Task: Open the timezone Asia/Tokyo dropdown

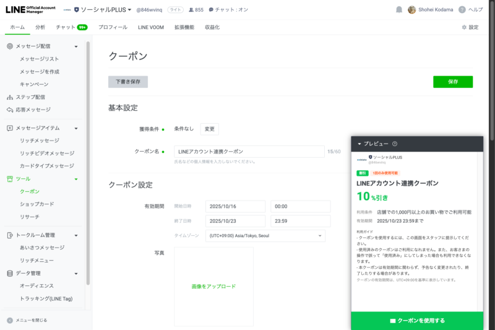Action: coord(265,236)
